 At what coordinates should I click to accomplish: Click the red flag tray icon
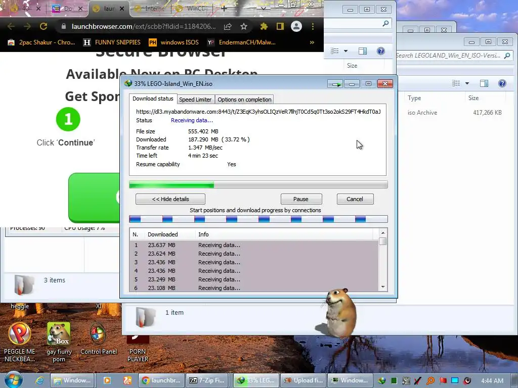click(x=443, y=381)
